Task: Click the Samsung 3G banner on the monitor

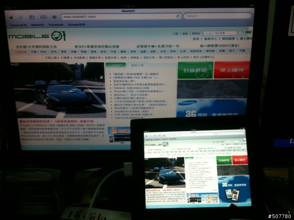Action: (211, 108)
